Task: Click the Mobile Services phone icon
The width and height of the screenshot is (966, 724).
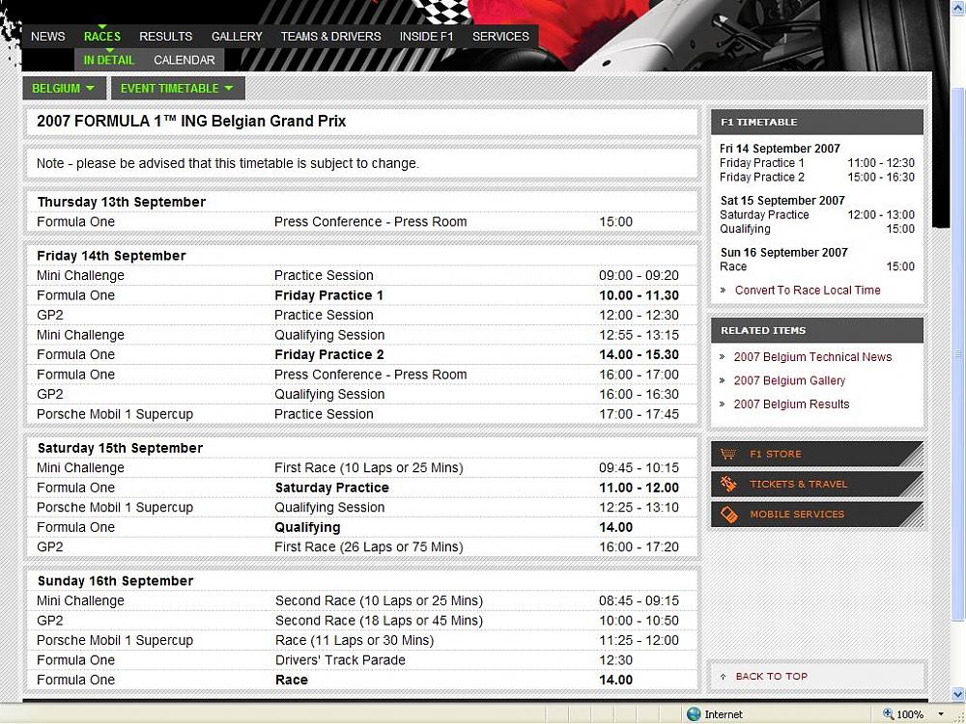Action: (728, 515)
